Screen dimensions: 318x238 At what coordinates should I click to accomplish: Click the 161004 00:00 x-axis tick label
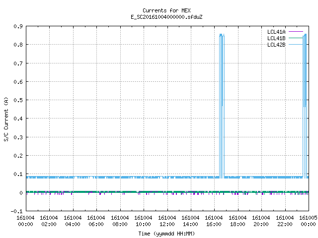click(x=25, y=221)
